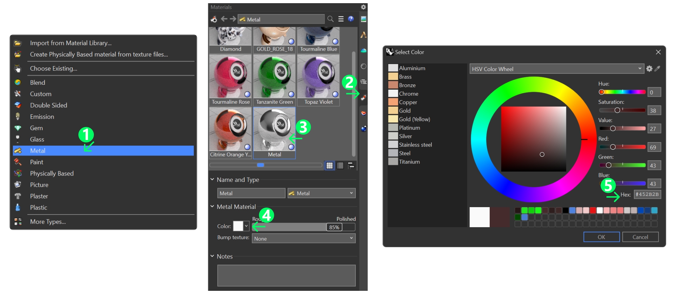Collapse the Notes section
Viewport: 675px width, 294px height.
pyautogui.click(x=212, y=256)
